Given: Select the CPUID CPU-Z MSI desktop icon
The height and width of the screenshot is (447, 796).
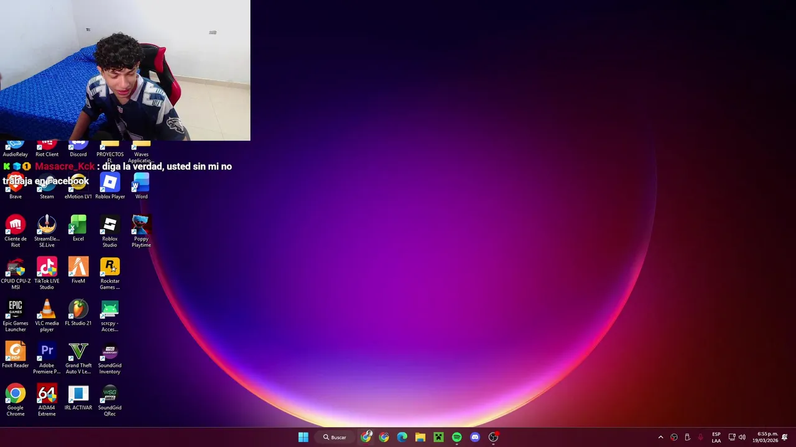Looking at the screenshot, I should [16, 274].
